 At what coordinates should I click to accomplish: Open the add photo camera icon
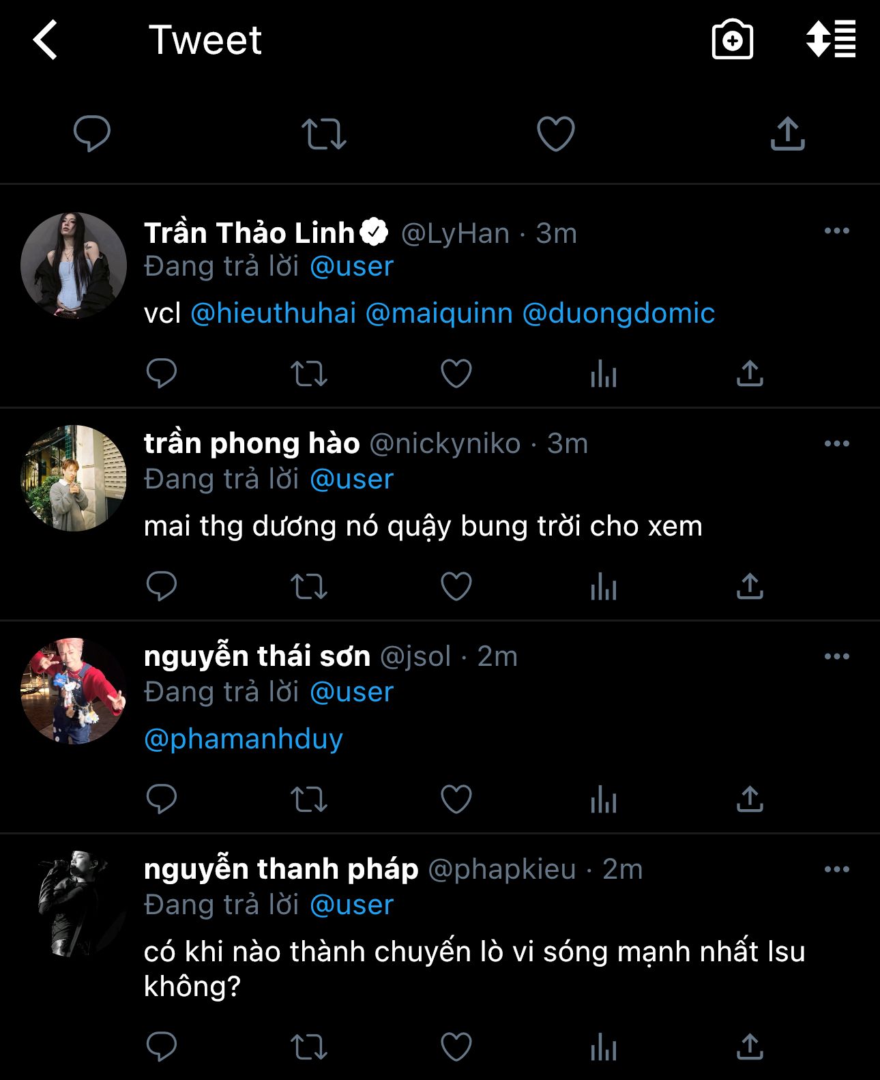732,40
